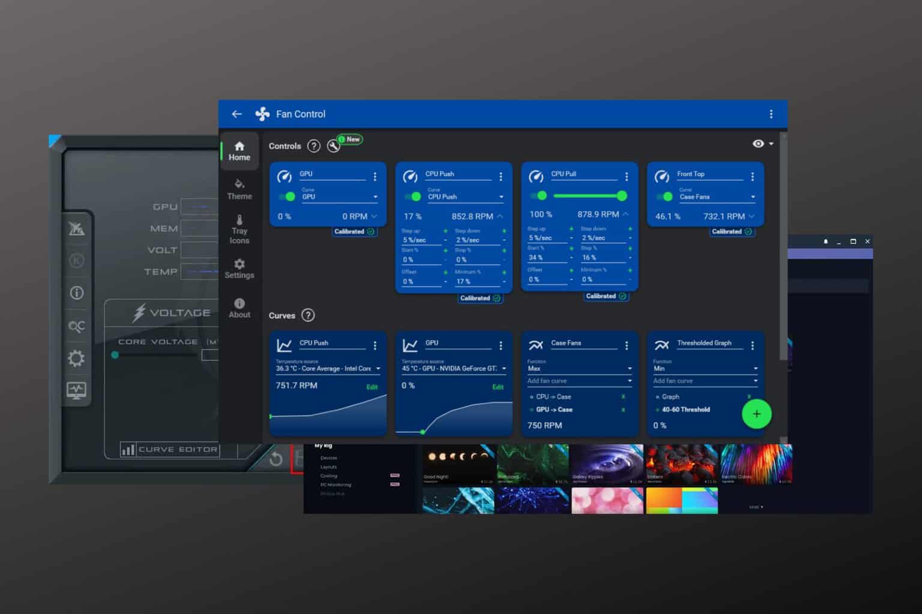922x614 pixels.
Task: Collapse the CPU Push card details chevron
Action: point(500,216)
